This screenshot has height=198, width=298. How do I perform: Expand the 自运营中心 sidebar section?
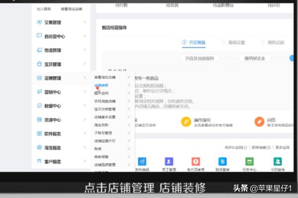pyautogui.click(x=84, y=36)
